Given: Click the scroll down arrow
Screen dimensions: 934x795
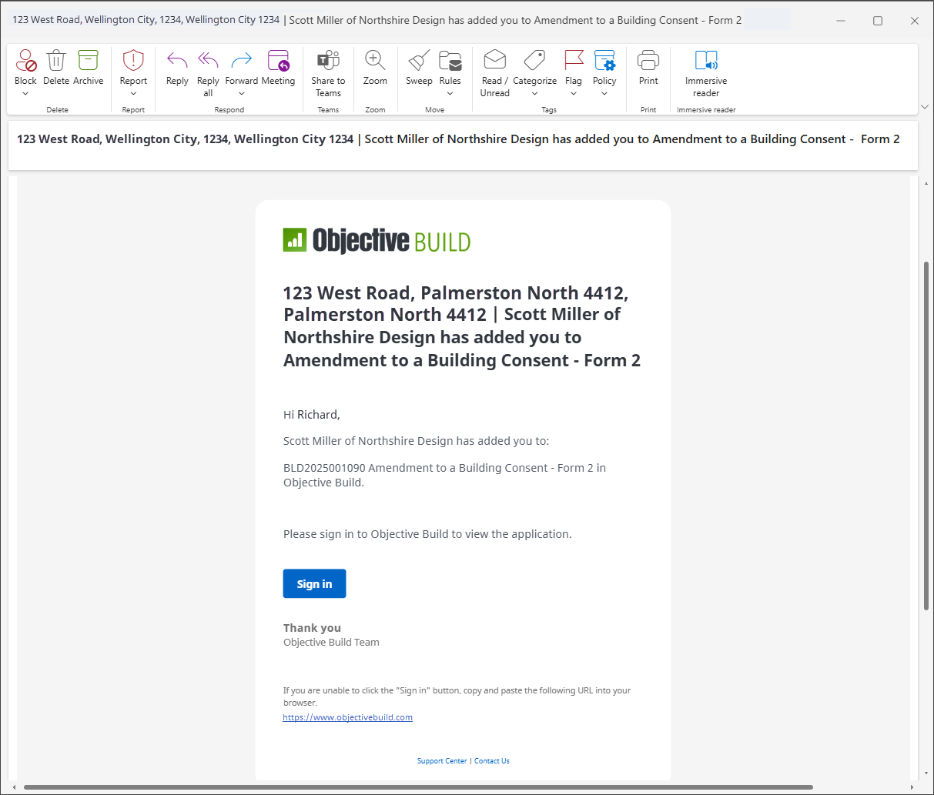Looking at the screenshot, I should 926,773.
